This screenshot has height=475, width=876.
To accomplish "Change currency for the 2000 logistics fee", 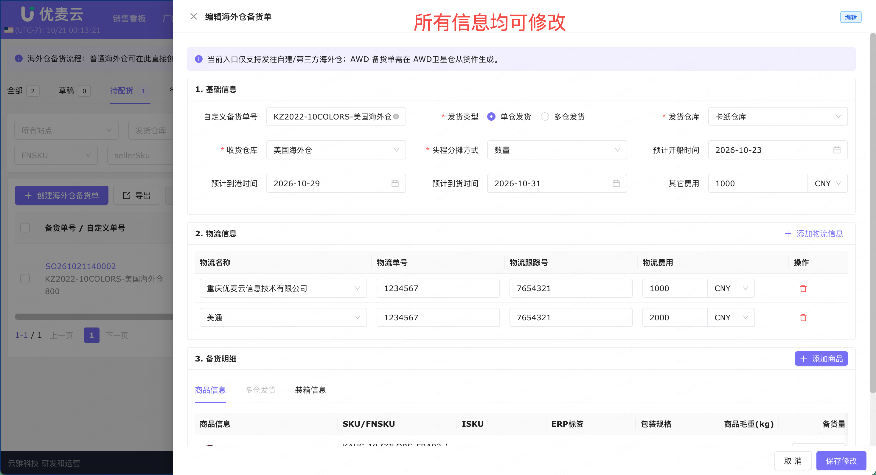I will (x=731, y=318).
